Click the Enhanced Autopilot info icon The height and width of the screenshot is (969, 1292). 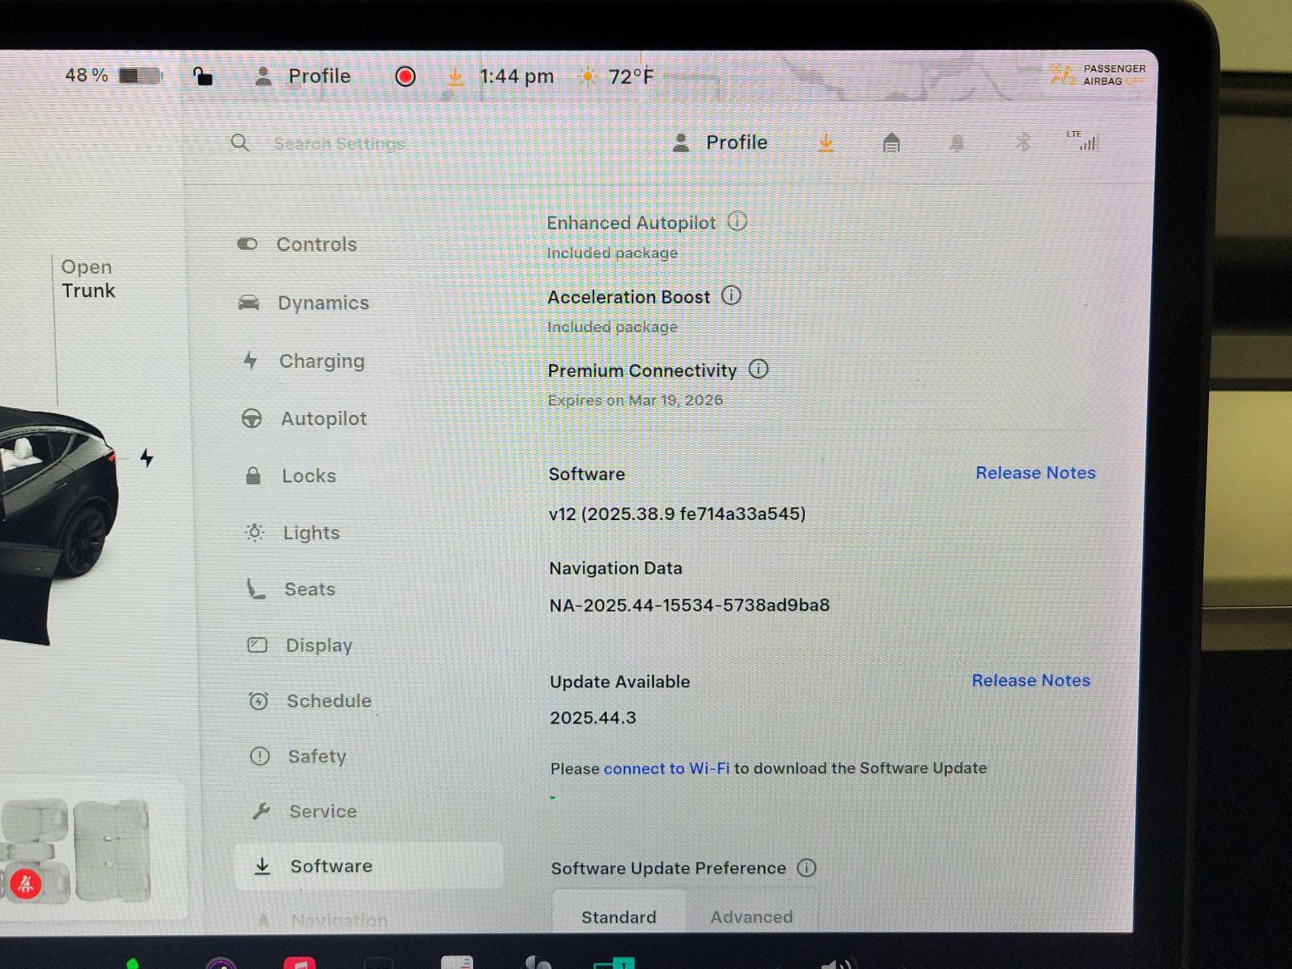click(x=737, y=221)
